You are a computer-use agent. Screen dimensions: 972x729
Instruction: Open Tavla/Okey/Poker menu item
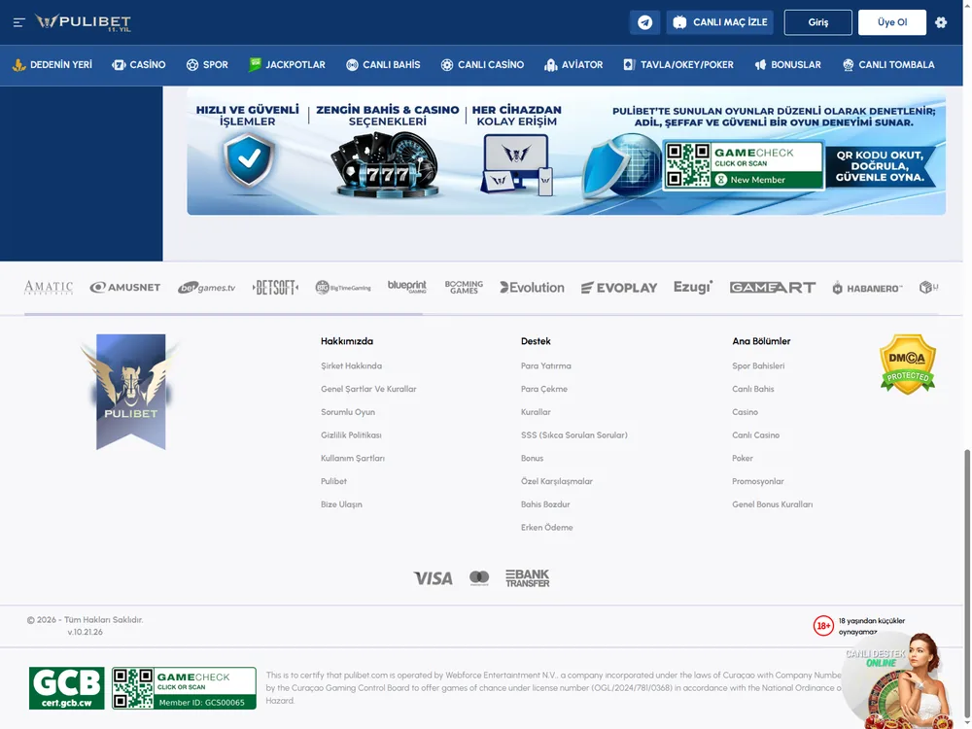point(678,64)
